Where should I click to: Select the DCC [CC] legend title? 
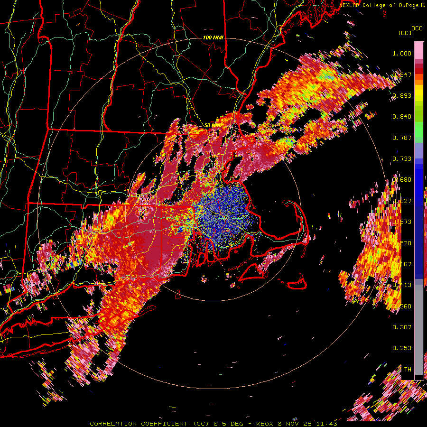(x=410, y=30)
